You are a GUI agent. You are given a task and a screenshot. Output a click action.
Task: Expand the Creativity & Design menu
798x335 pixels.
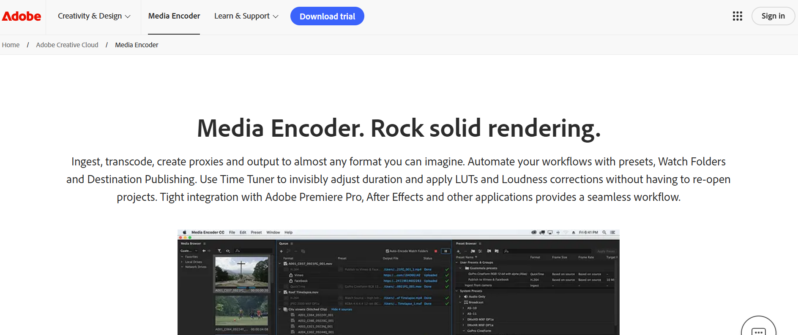(94, 16)
